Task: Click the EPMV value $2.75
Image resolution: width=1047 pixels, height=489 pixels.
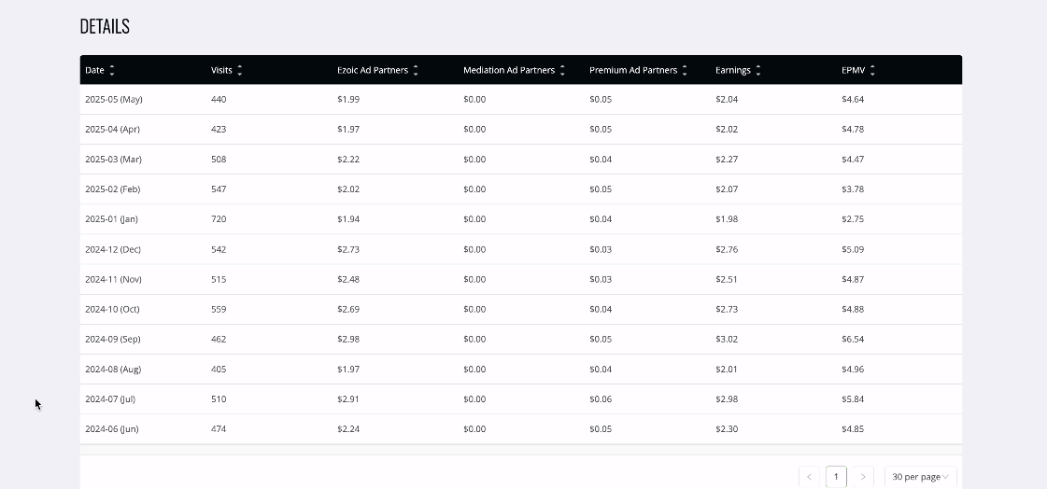Action: [x=853, y=218]
